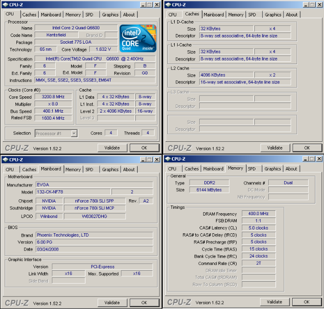Image resolution: width=324 pixels, height=309 pixels.
Task: Open About tab in Caches window
Action: point(291,15)
